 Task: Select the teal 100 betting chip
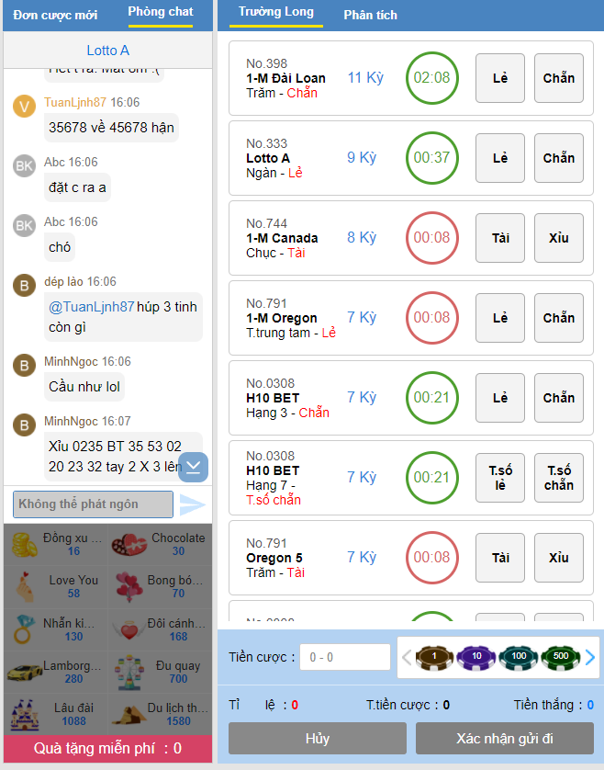tap(519, 657)
